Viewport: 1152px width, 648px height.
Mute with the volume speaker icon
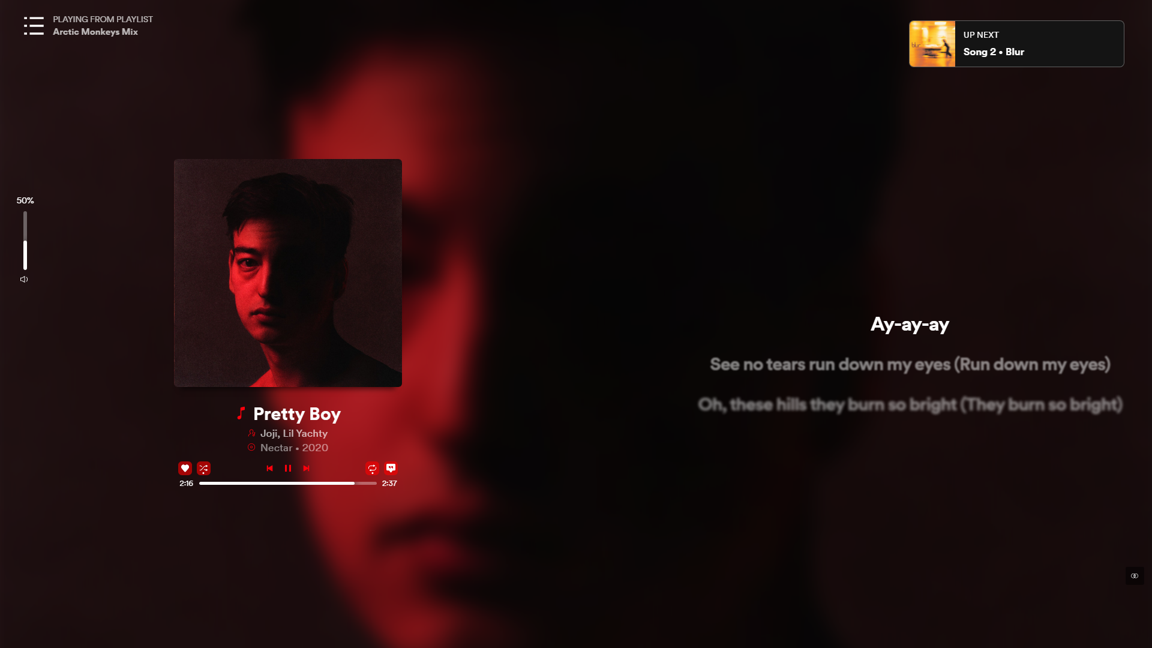24,280
